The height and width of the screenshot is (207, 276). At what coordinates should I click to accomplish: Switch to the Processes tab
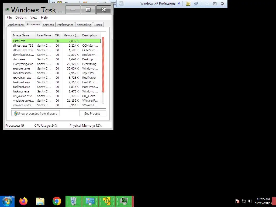pos(33,24)
